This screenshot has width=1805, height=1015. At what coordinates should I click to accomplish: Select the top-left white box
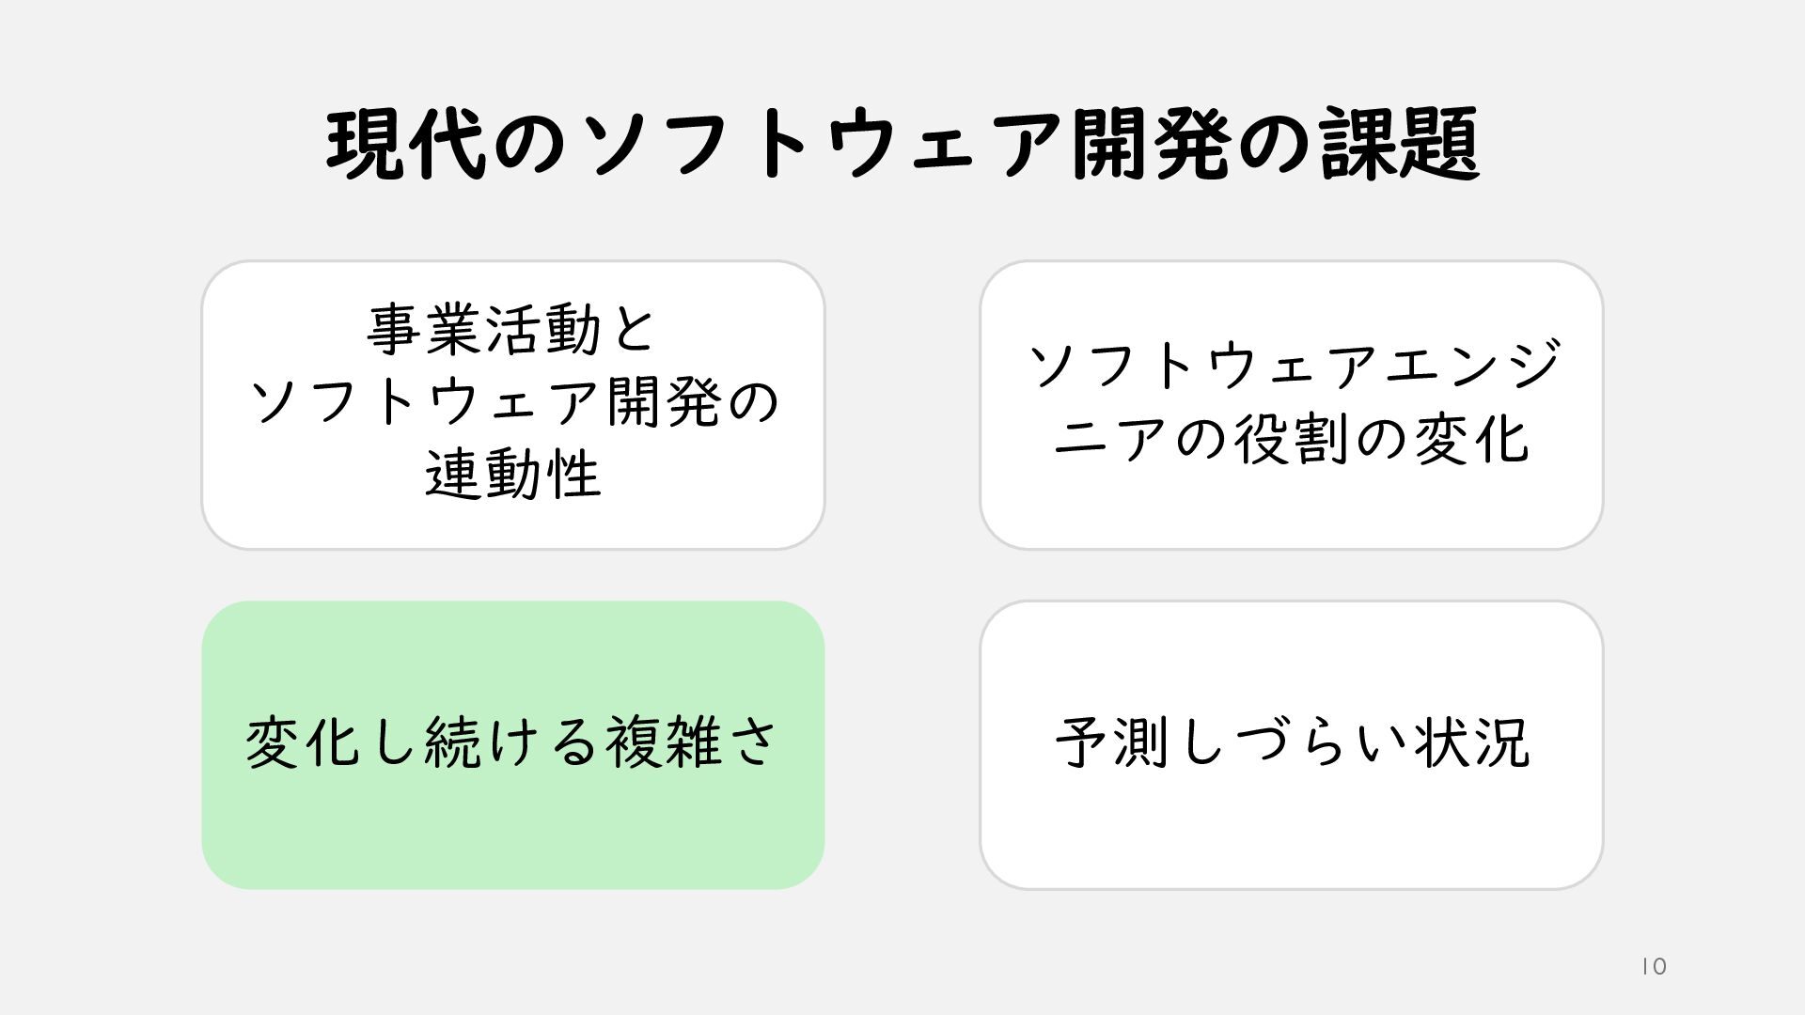[513, 405]
